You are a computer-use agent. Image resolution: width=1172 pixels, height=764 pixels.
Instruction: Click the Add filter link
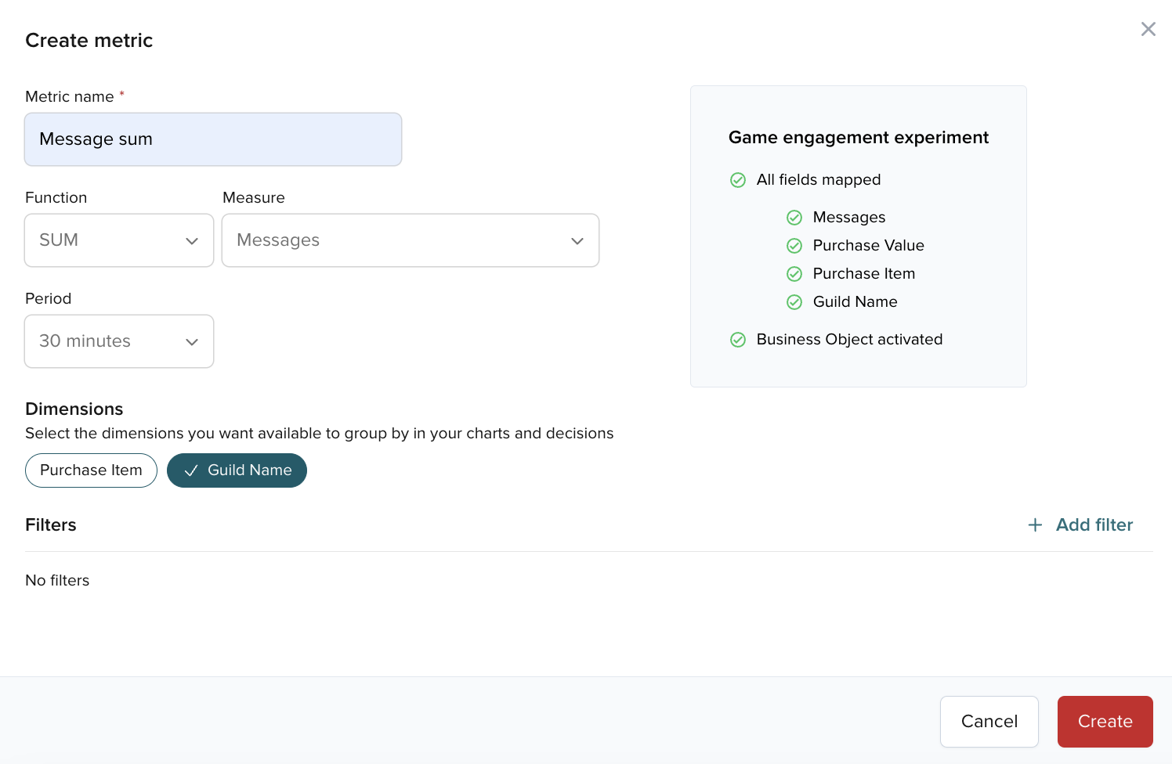1094,525
